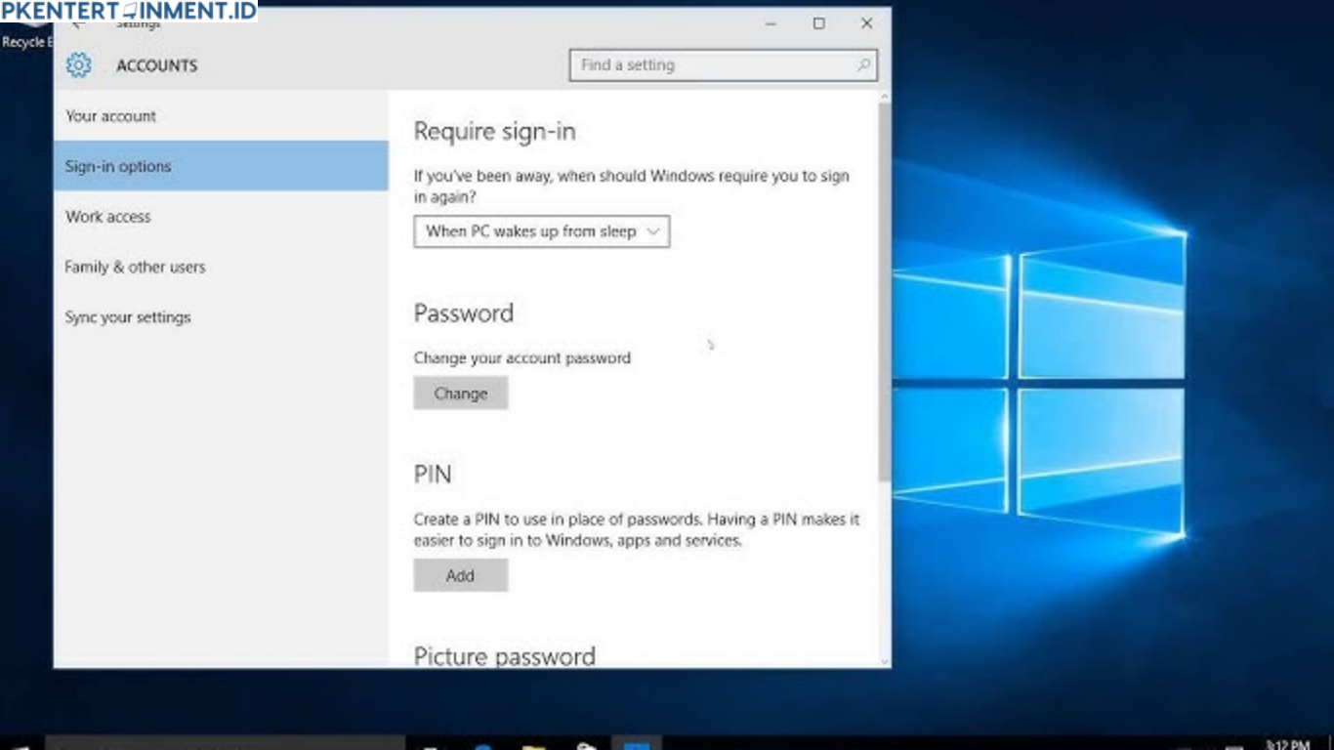Click the magnifier icon in search box
The width and height of the screenshot is (1334, 750).
click(863, 65)
